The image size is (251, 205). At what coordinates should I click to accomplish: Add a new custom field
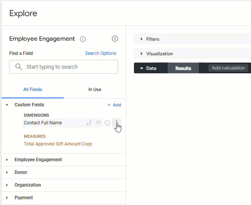point(114,105)
